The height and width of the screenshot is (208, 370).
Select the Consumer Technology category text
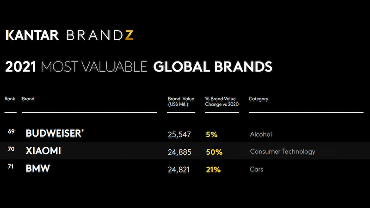point(283,152)
